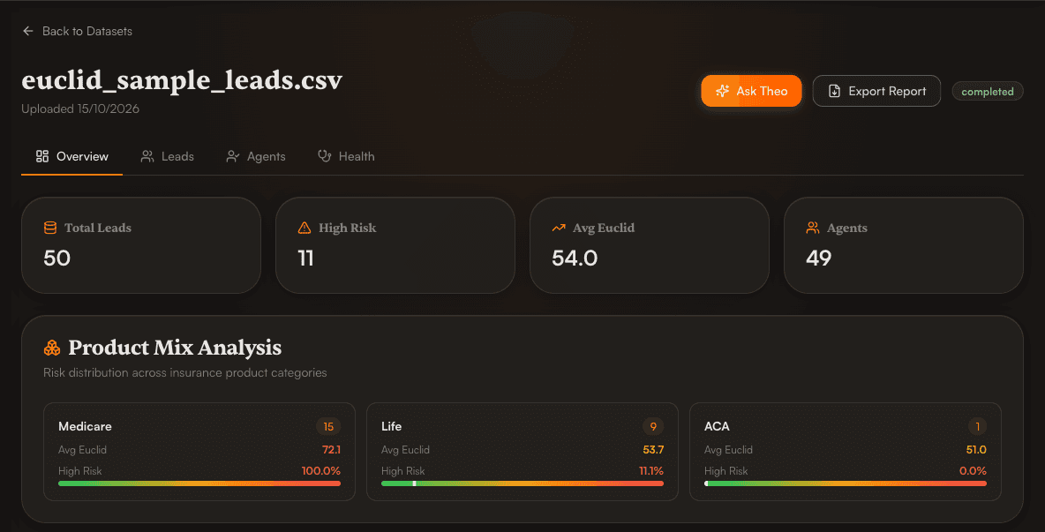Click the completed status badge
This screenshot has height=532, width=1045.
[x=988, y=91]
